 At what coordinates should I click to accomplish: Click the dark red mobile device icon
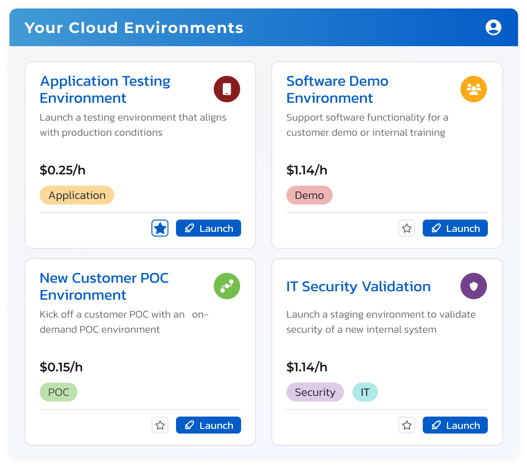click(x=227, y=90)
